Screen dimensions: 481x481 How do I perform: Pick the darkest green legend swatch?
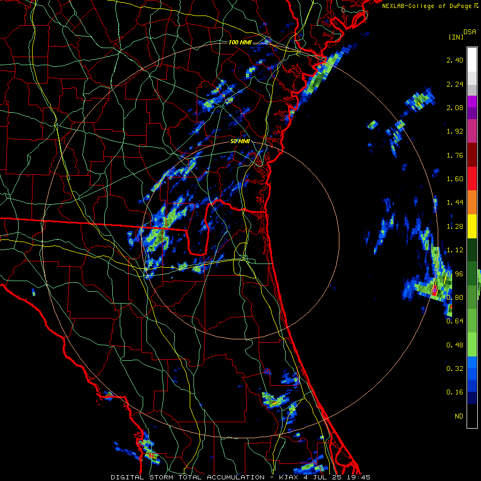coord(472,250)
